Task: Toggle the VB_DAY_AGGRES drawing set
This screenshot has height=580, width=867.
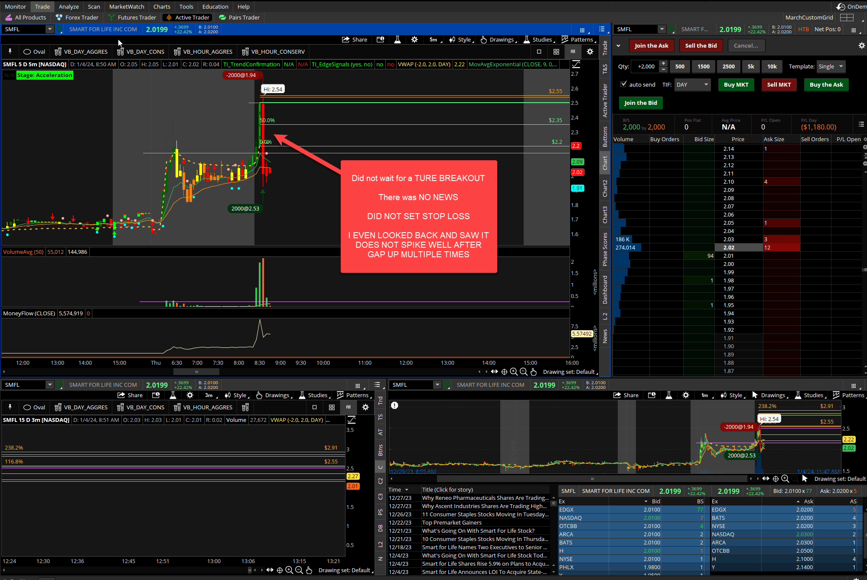Action: coord(81,52)
